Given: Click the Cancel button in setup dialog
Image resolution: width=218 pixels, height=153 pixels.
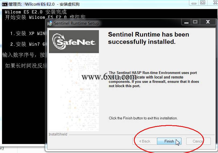Looking at the screenshot, I should click(198, 141).
